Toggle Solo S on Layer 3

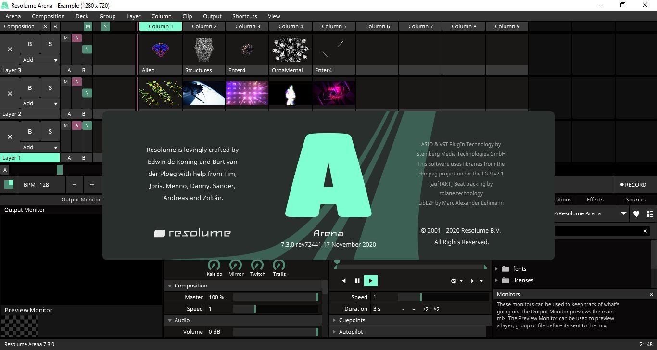click(50, 44)
